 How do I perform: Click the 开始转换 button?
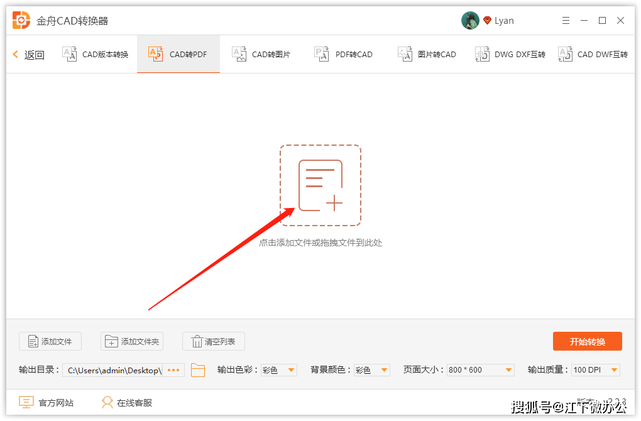pos(588,341)
